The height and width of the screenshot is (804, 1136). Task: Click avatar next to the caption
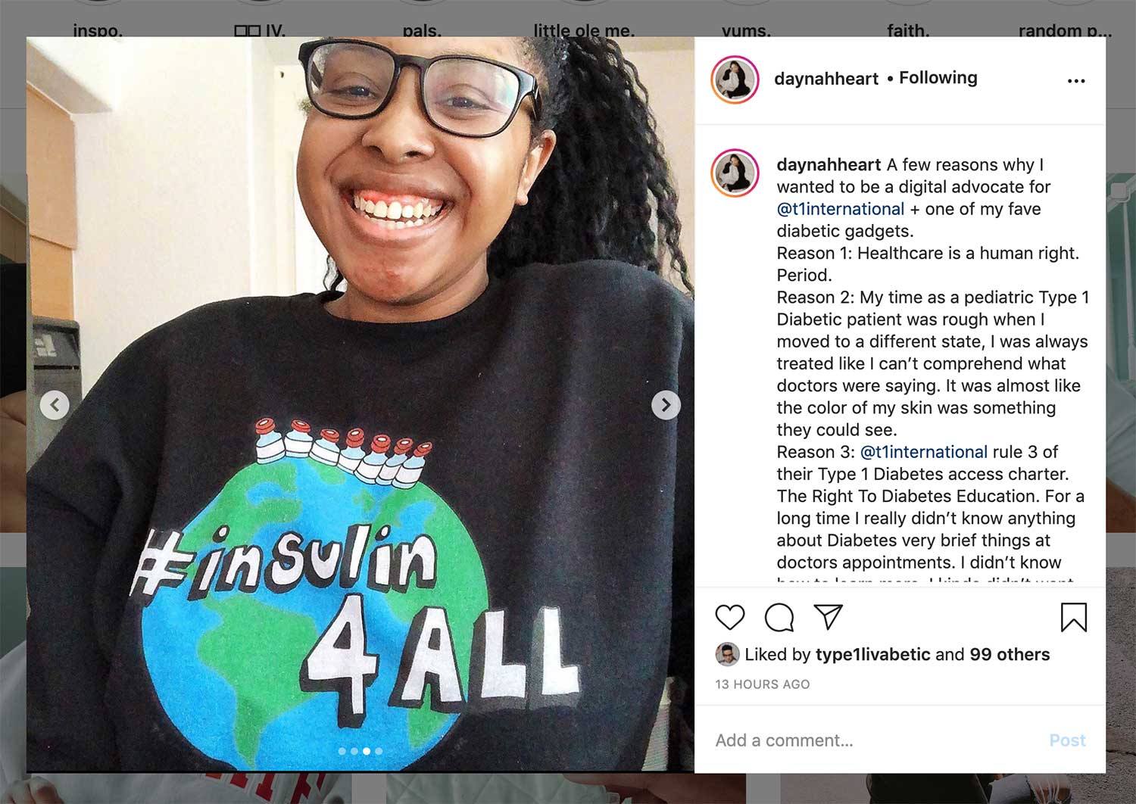(x=735, y=173)
